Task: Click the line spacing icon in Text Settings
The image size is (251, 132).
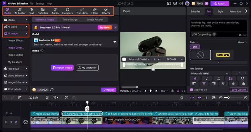Action: coord(231,79)
